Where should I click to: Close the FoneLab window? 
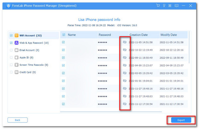click(x=190, y=6)
